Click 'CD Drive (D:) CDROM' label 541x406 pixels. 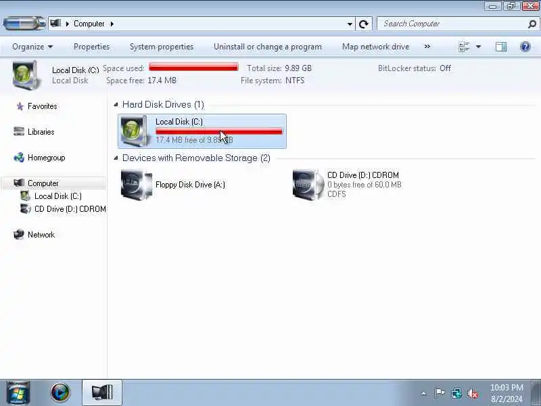[x=363, y=175]
